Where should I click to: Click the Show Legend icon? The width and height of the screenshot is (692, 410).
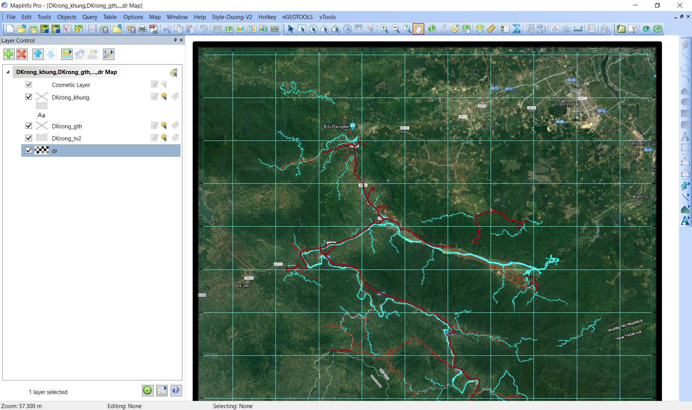click(x=505, y=29)
